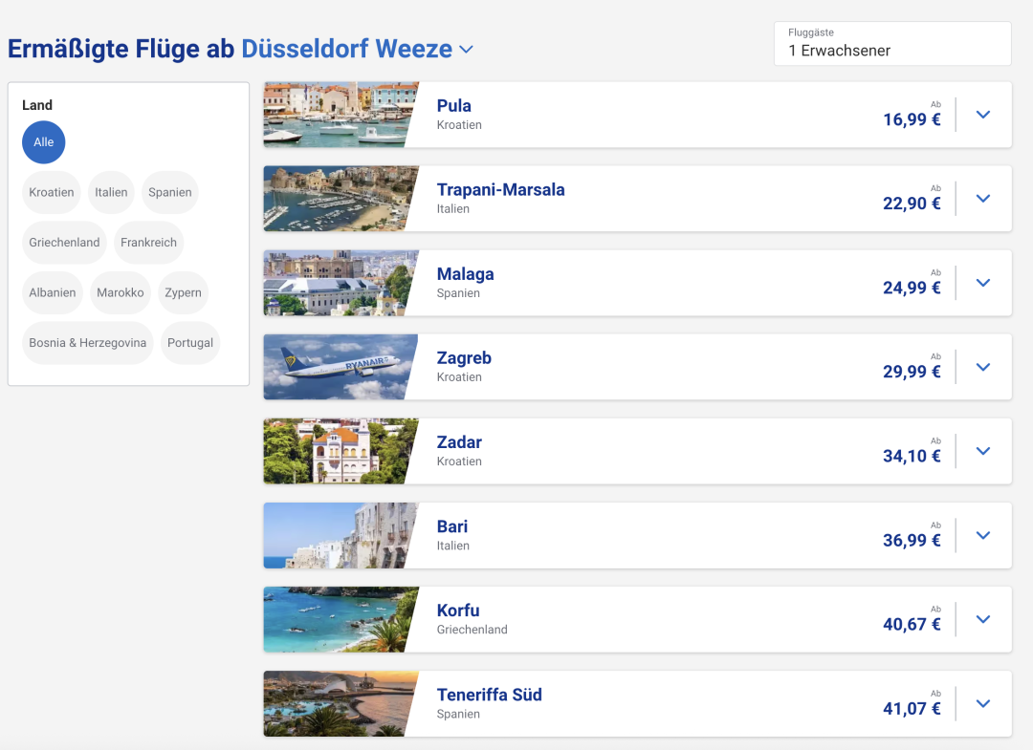Click the 24,99 € price for Malaga
This screenshot has width=1033, height=750.
(912, 289)
